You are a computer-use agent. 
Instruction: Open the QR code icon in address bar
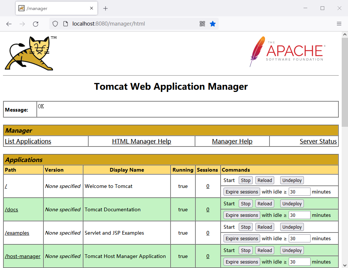click(x=202, y=24)
